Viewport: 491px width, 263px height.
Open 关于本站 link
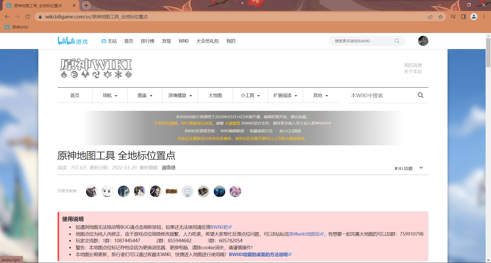(413, 71)
